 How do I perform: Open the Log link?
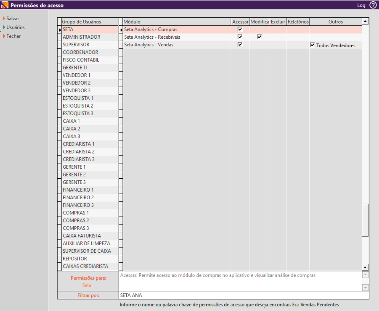click(361, 5)
